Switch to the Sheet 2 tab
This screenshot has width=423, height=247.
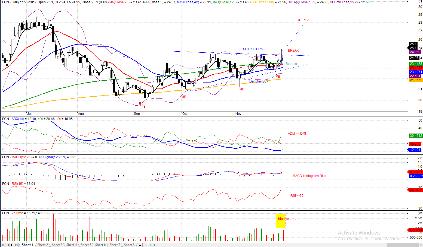[43, 245]
